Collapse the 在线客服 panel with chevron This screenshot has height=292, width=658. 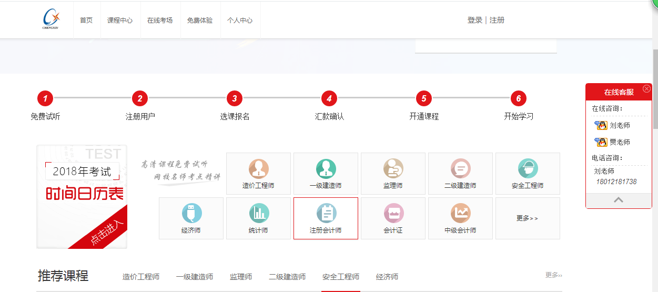[x=619, y=200]
